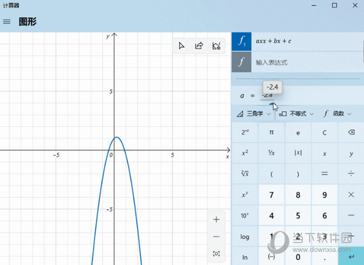Click the multiplication operator key
364x265 pixels.
tap(351, 194)
